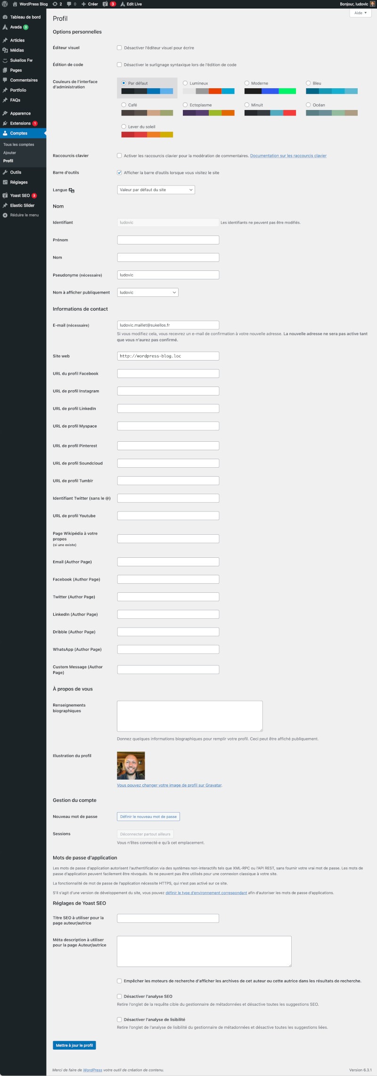The width and height of the screenshot is (377, 1076).
Task: Expand the Aide help tab
Action: (x=360, y=13)
